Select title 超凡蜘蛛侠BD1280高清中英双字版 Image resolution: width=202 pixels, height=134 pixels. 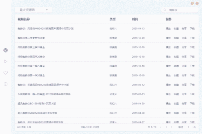tap(37, 104)
